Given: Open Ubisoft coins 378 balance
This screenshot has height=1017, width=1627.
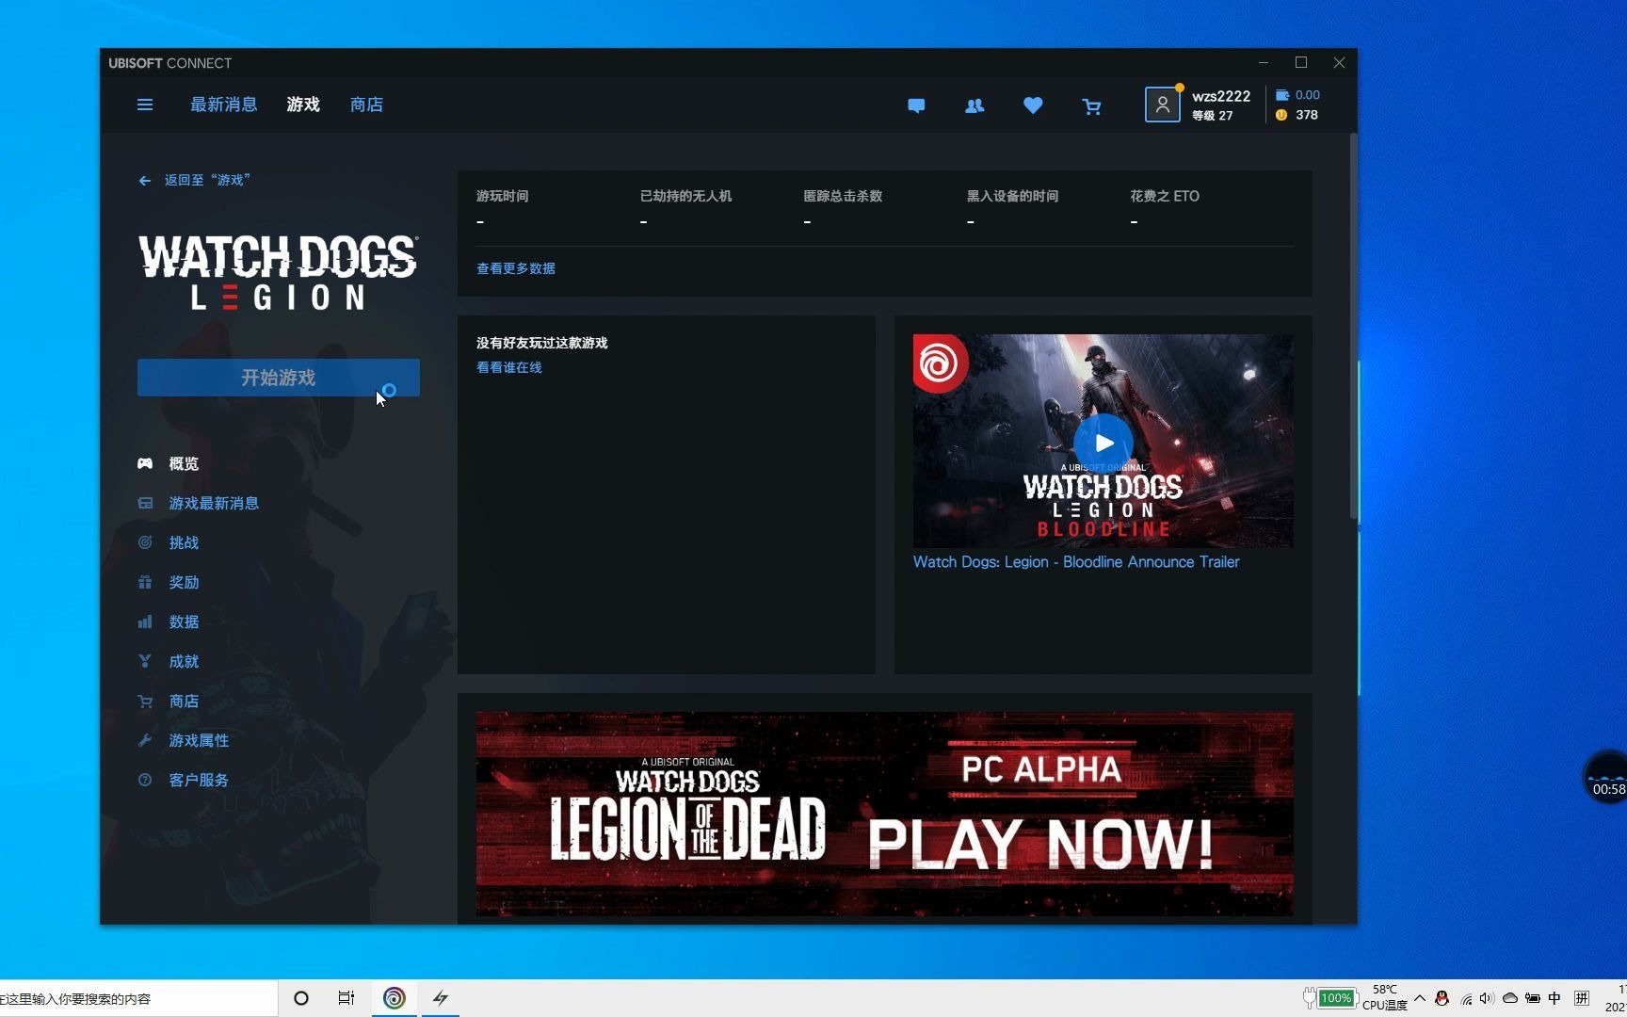Looking at the screenshot, I should point(1297,115).
